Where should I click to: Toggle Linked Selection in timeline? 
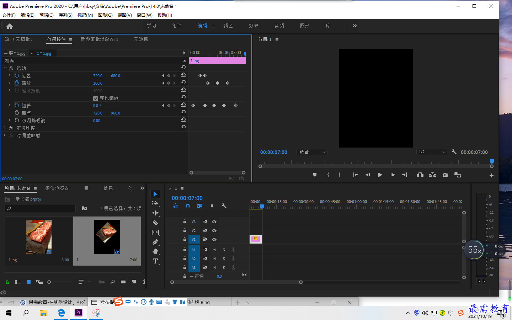point(200,206)
